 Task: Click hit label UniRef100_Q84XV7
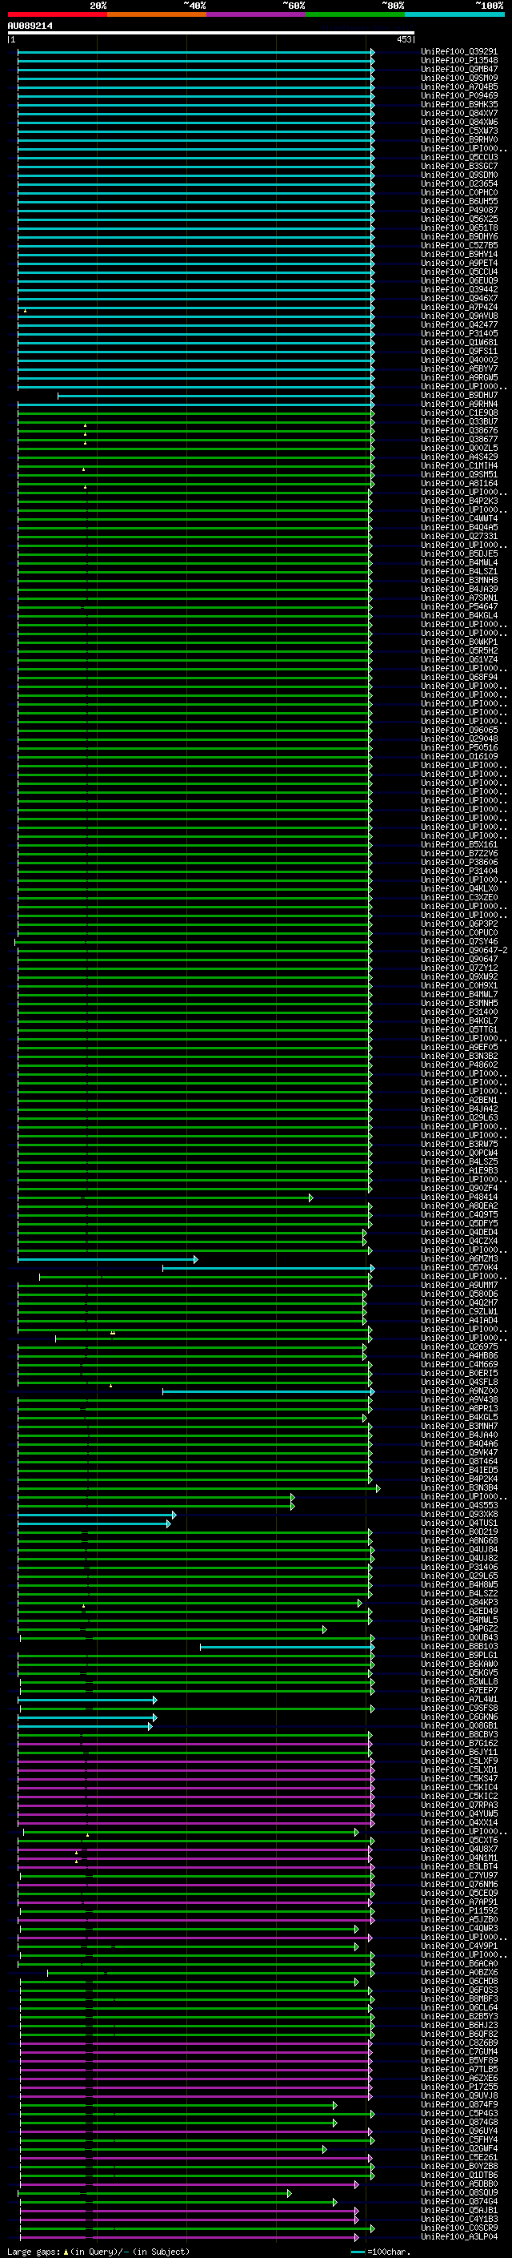pyautogui.click(x=459, y=113)
